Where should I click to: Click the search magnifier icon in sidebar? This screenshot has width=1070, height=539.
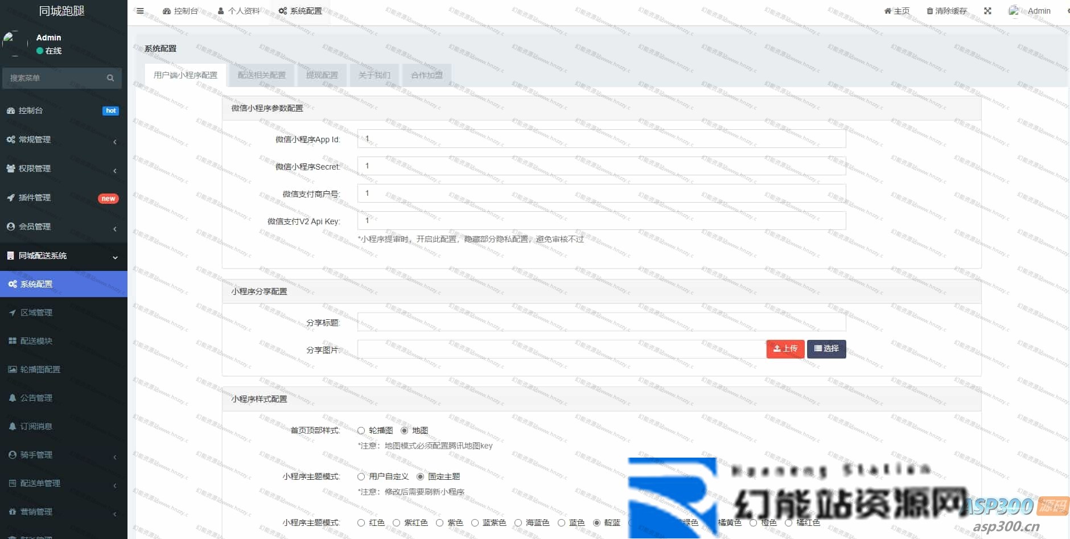[110, 78]
